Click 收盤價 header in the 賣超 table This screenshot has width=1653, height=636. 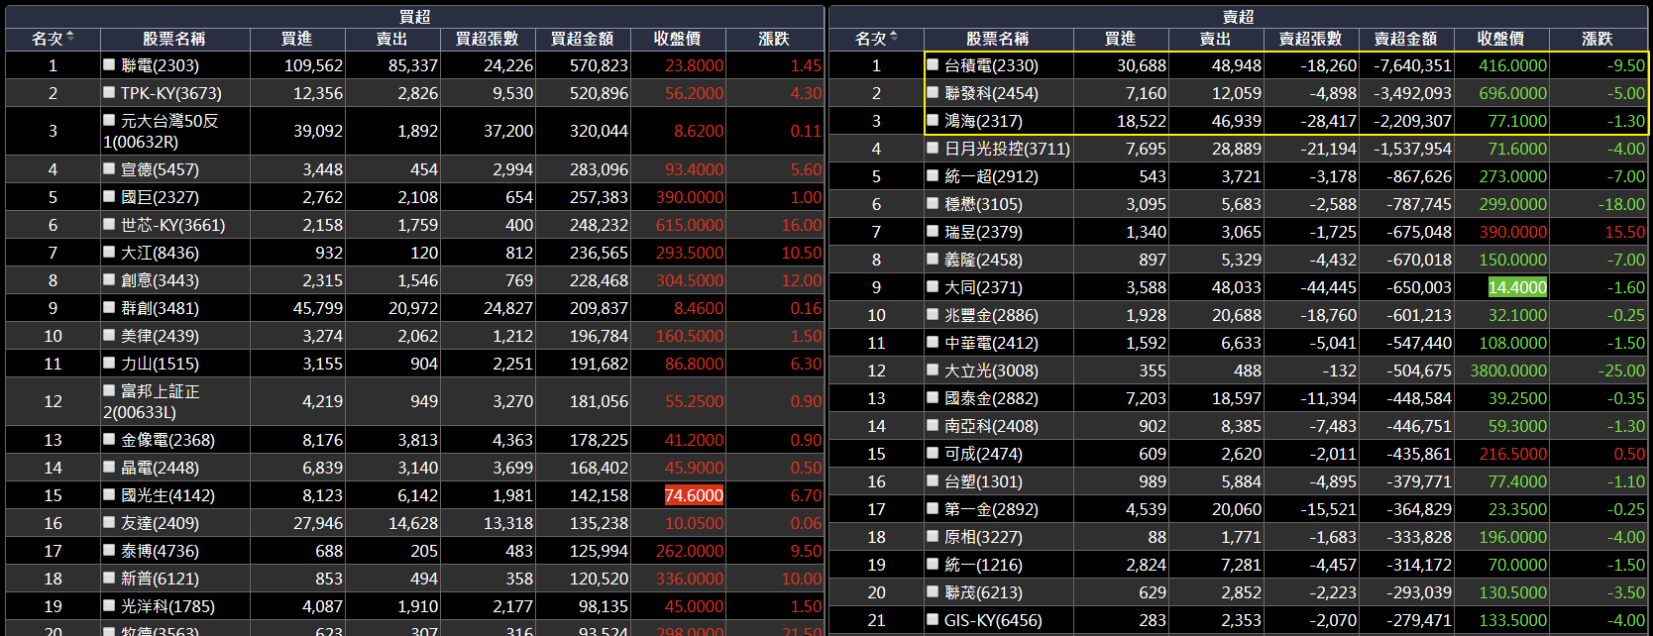click(1501, 39)
